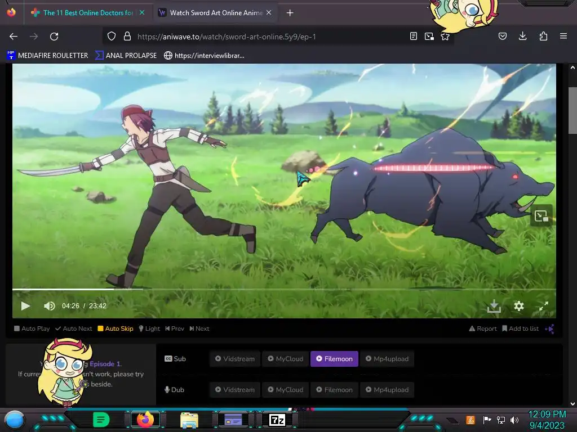Open File Explorer from taskbar
This screenshot has width=577, height=432.
click(189, 420)
